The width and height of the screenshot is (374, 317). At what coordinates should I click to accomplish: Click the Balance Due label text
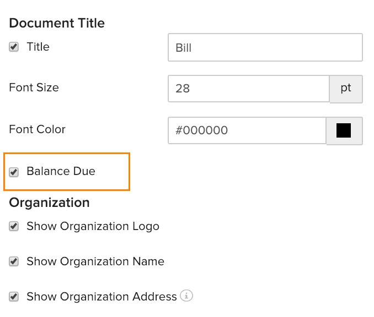61,171
